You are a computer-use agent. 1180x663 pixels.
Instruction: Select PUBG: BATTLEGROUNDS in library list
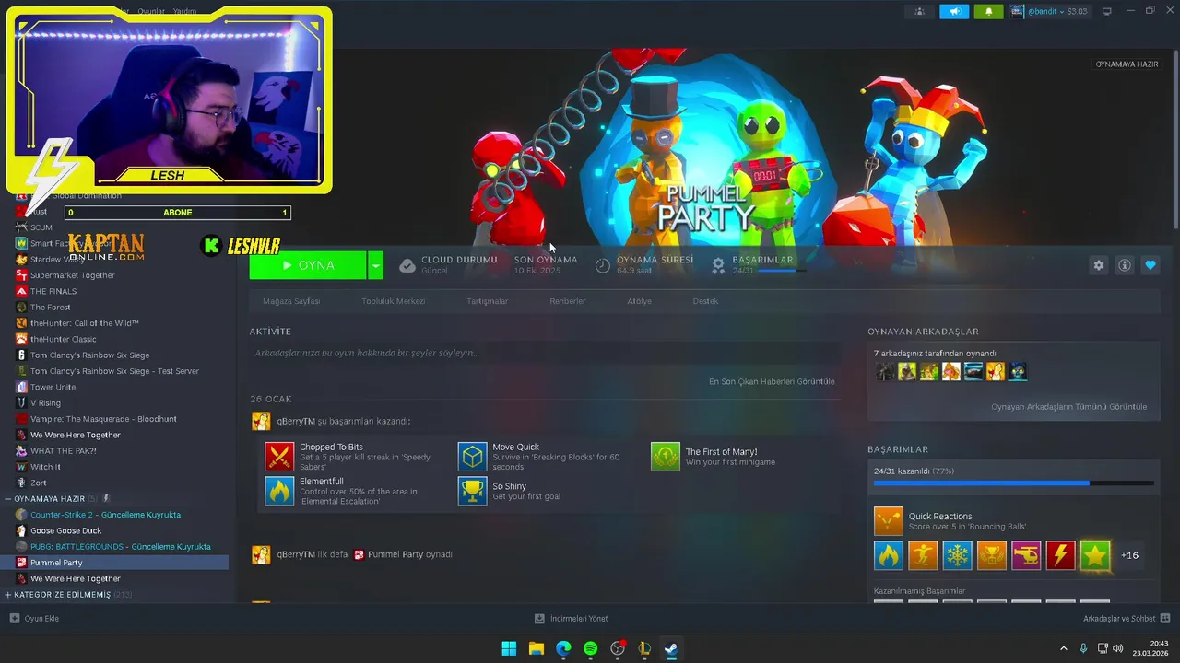click(x=120, y=547)
